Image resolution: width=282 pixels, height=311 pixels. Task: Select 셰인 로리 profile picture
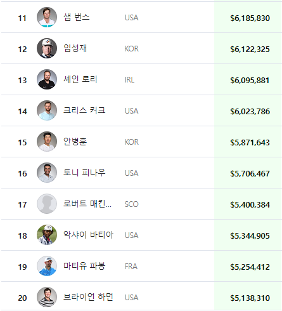(47, 79)
